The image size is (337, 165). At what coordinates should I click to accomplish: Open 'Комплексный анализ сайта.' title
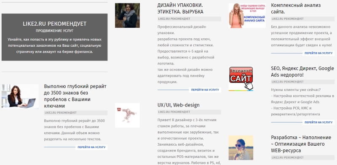coord(296,8)
